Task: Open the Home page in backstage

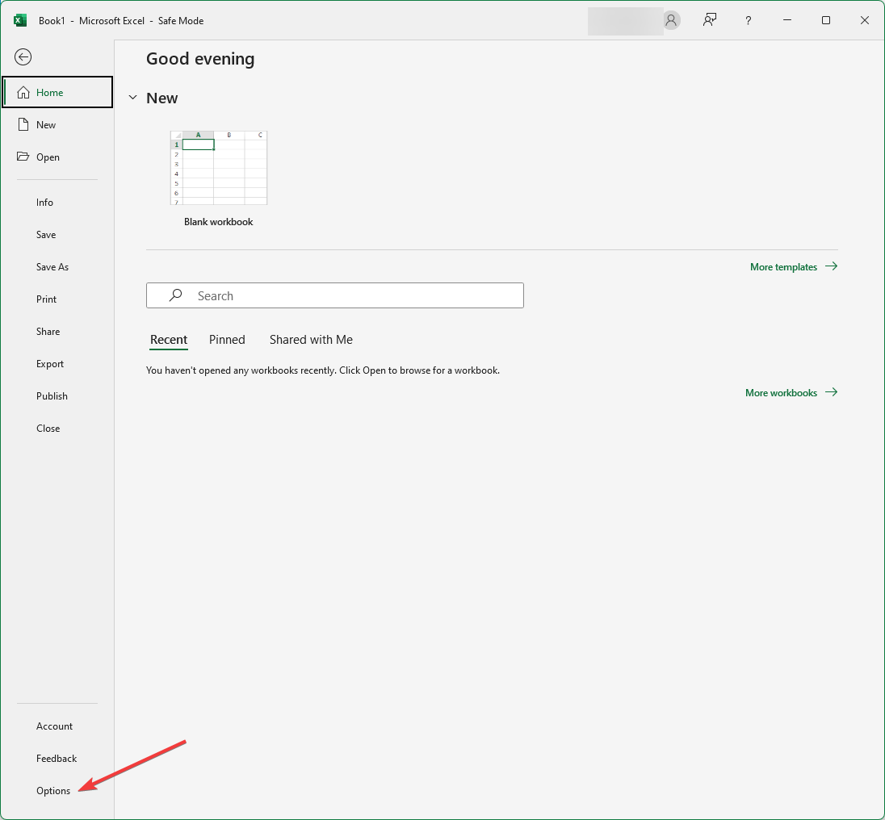Action: click(57, 92)
